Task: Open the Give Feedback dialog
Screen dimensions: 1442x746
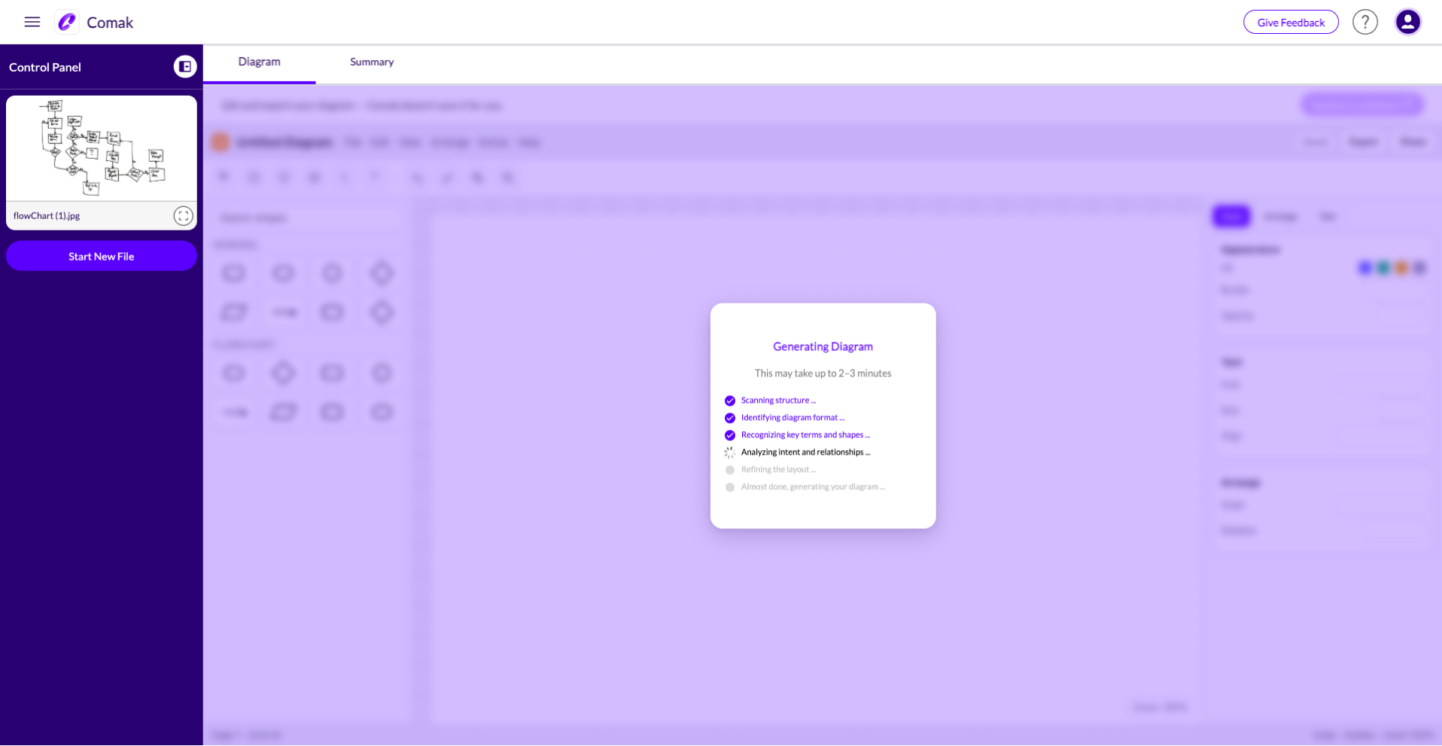Action: coord(1290,22)
